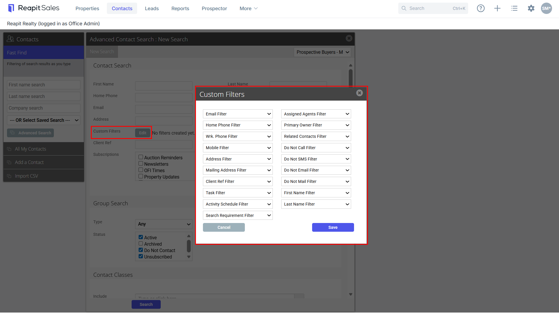
Task: Tick the Auction Reminders checkbox
Action: click(141, 157)
